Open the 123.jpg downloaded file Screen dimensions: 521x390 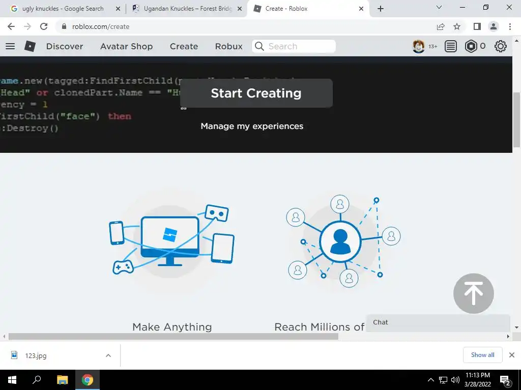point(36,355)
